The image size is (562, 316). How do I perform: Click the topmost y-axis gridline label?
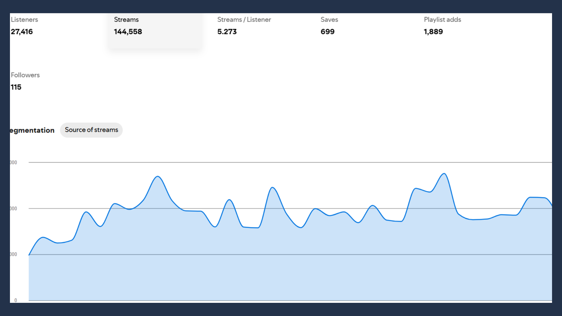tap(13, 162)
